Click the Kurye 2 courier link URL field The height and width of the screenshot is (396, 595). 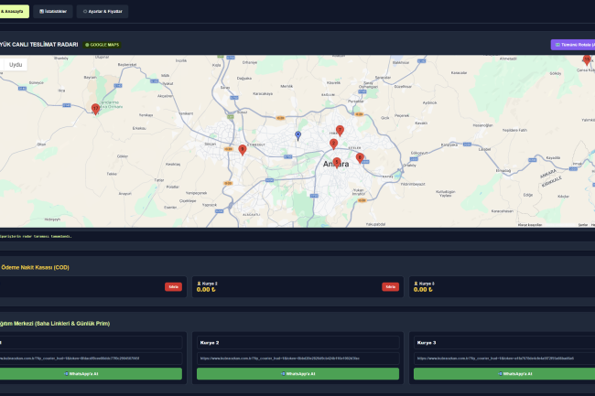tap(297, 359)
